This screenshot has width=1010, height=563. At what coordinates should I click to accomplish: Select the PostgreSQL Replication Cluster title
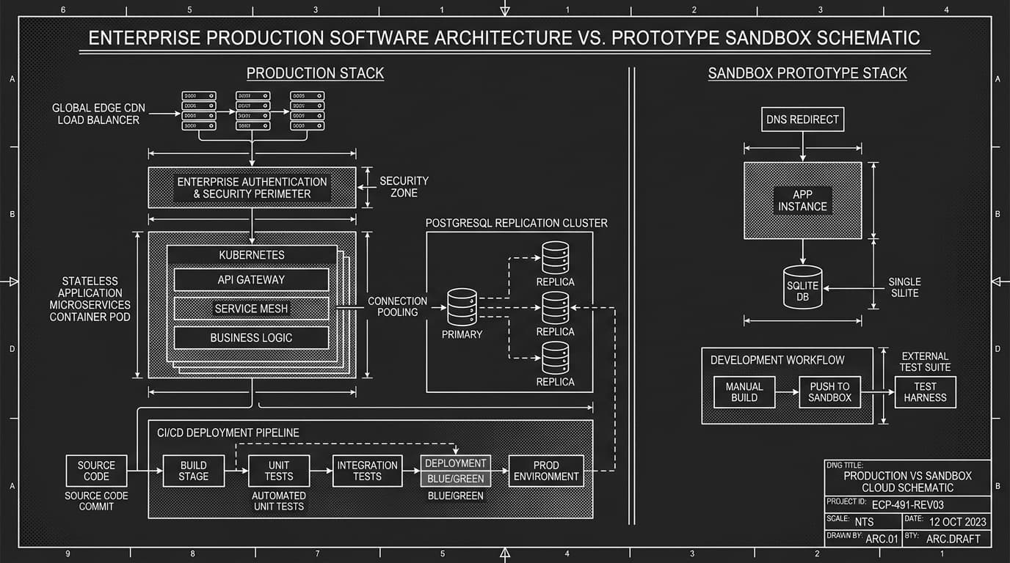[x=517, y=222]
